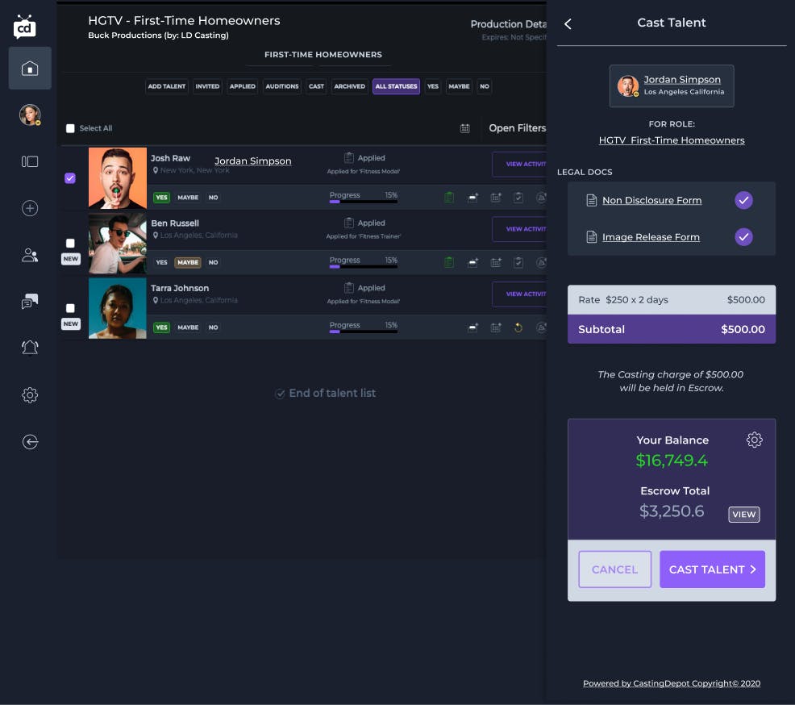This screenshot has width=795, height=705.
Task: Uncheck Josh Raw's selection checkbox
Action: tap(70, 178)
